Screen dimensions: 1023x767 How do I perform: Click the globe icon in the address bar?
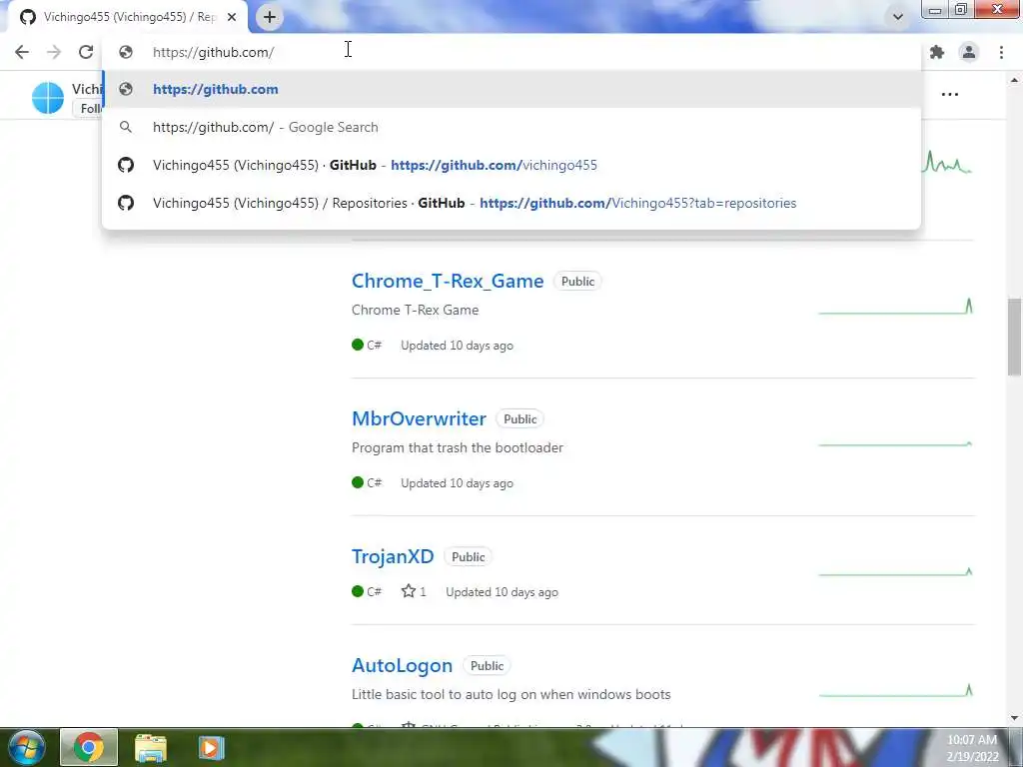click(x=126, y=52)
